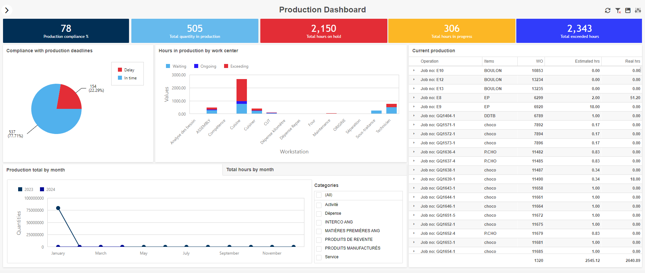The image size is (645, 273).
Task: Expand row Job no: GQ1654-1
Action: click(414, 251)
